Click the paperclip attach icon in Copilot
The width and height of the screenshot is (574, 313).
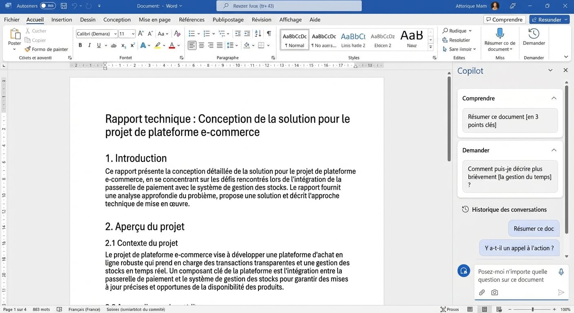click(482, 292)
